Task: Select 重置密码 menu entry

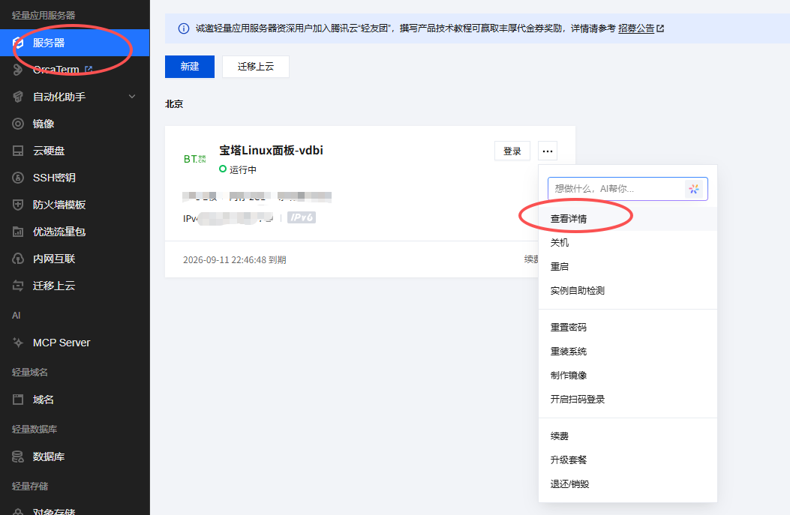Action: point(628,328)
